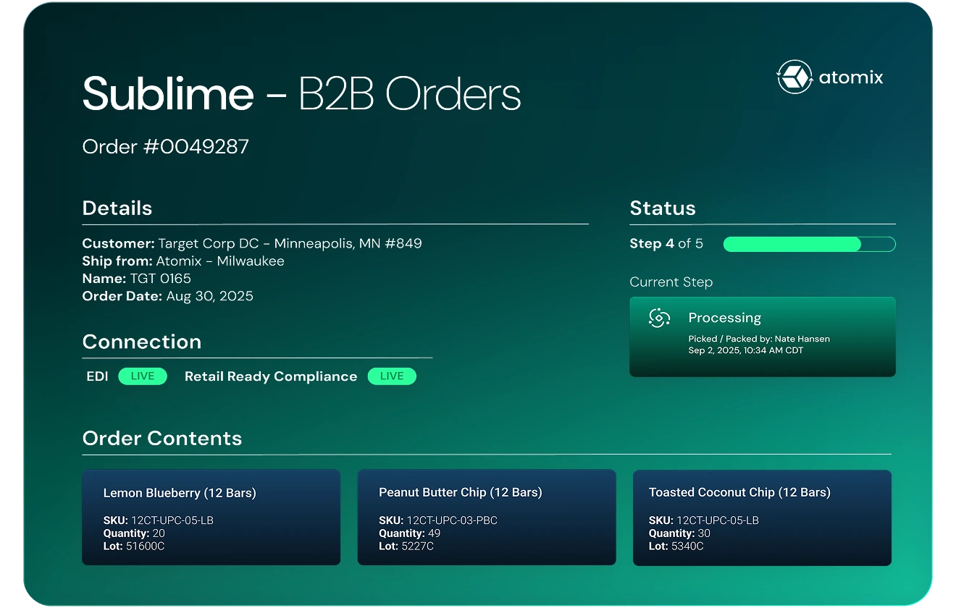This screenshot has height=608, width=956.
Task: Click the Step 4 of 5 progress bar
Action: pos(810,244)
